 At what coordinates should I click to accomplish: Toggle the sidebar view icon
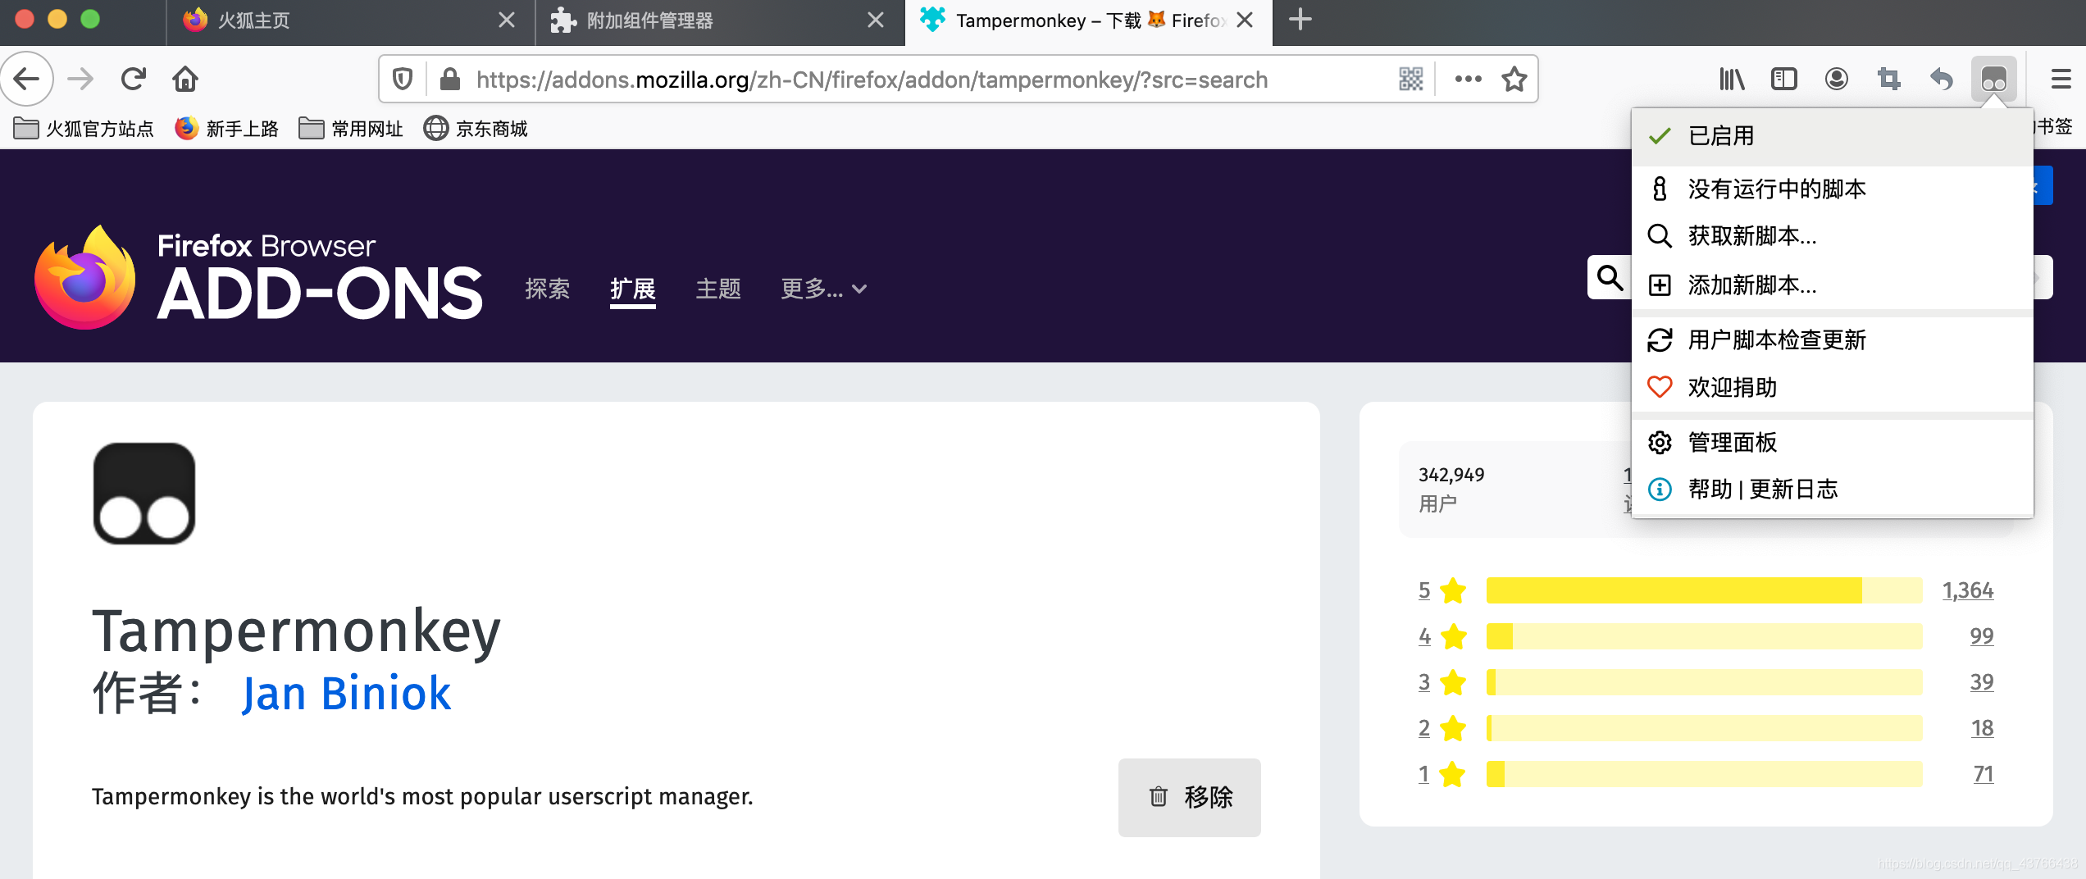(1784, 80)
